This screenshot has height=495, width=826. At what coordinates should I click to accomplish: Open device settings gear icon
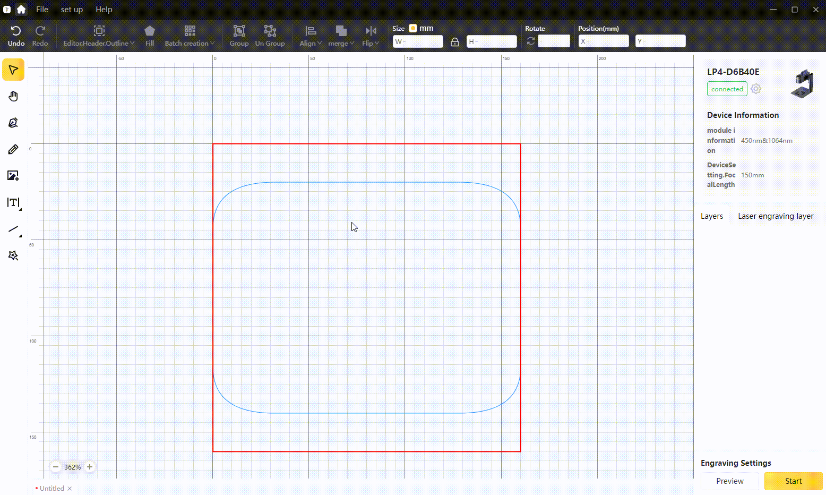(756, 89)
